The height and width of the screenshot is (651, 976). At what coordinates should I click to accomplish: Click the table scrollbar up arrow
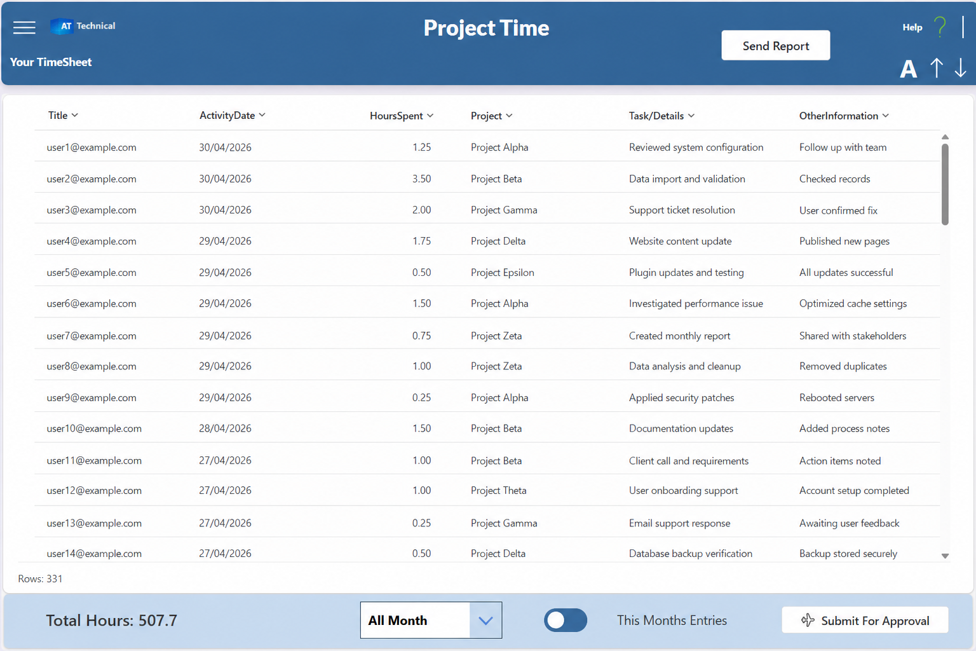(x=945, y=137)
